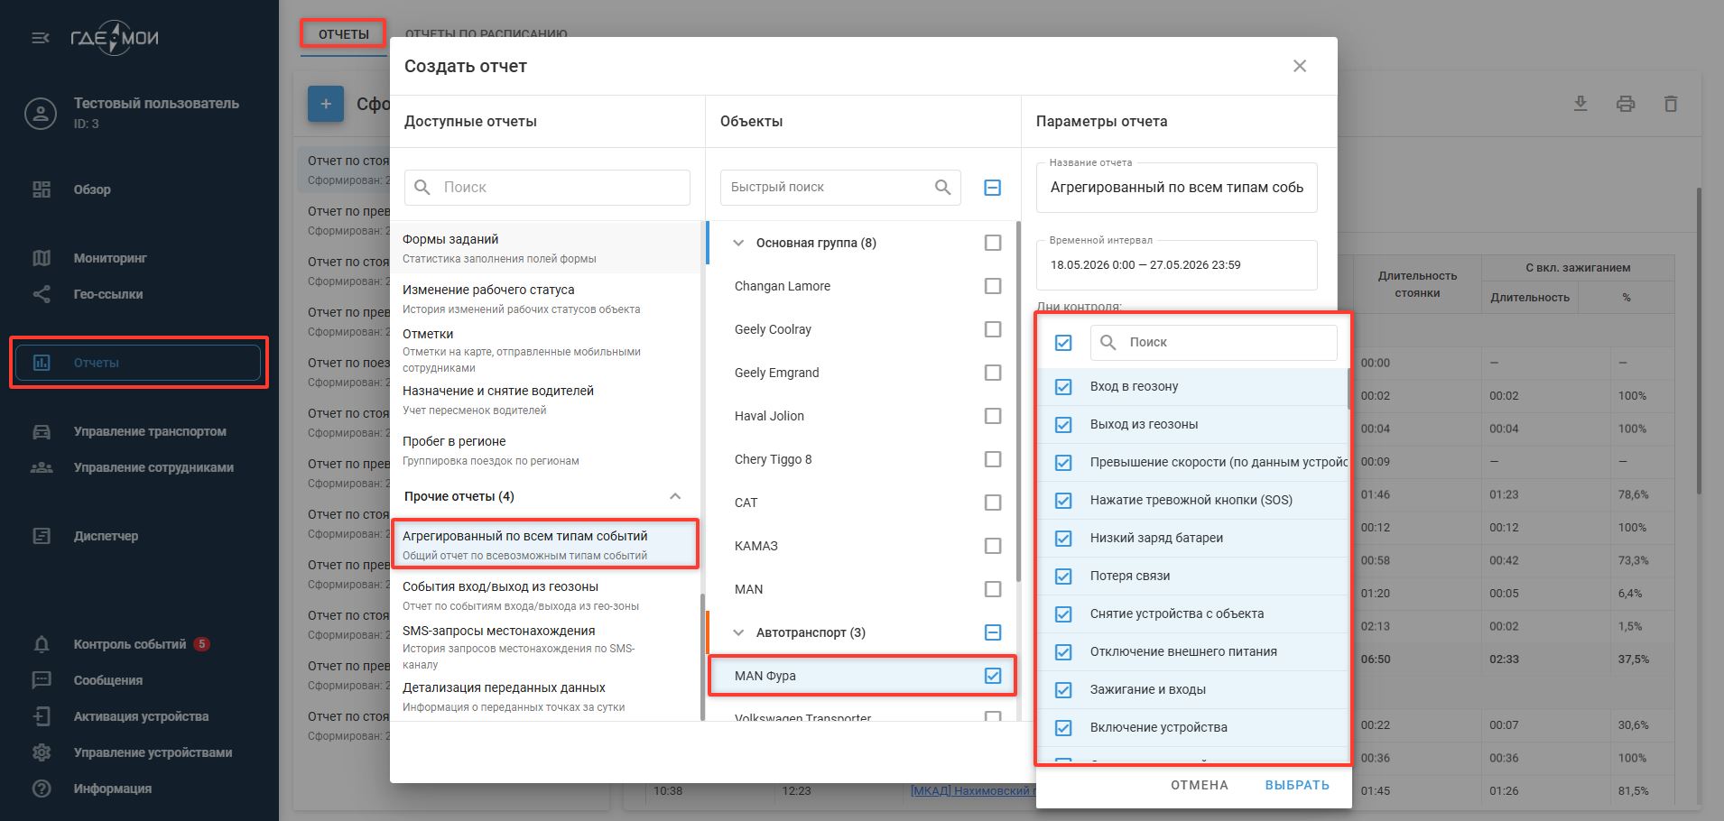The width and height of the screenshot is (1724, 821).
Task: Uncheck Вход в геозону event
Action: click(1063, 387)
